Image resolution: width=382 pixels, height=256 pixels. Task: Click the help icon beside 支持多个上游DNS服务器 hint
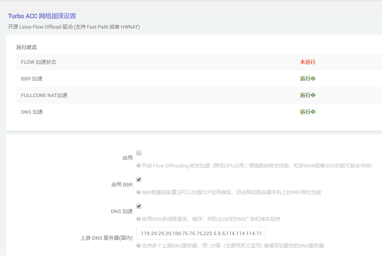pyautogui.click(x=139, y=246)
